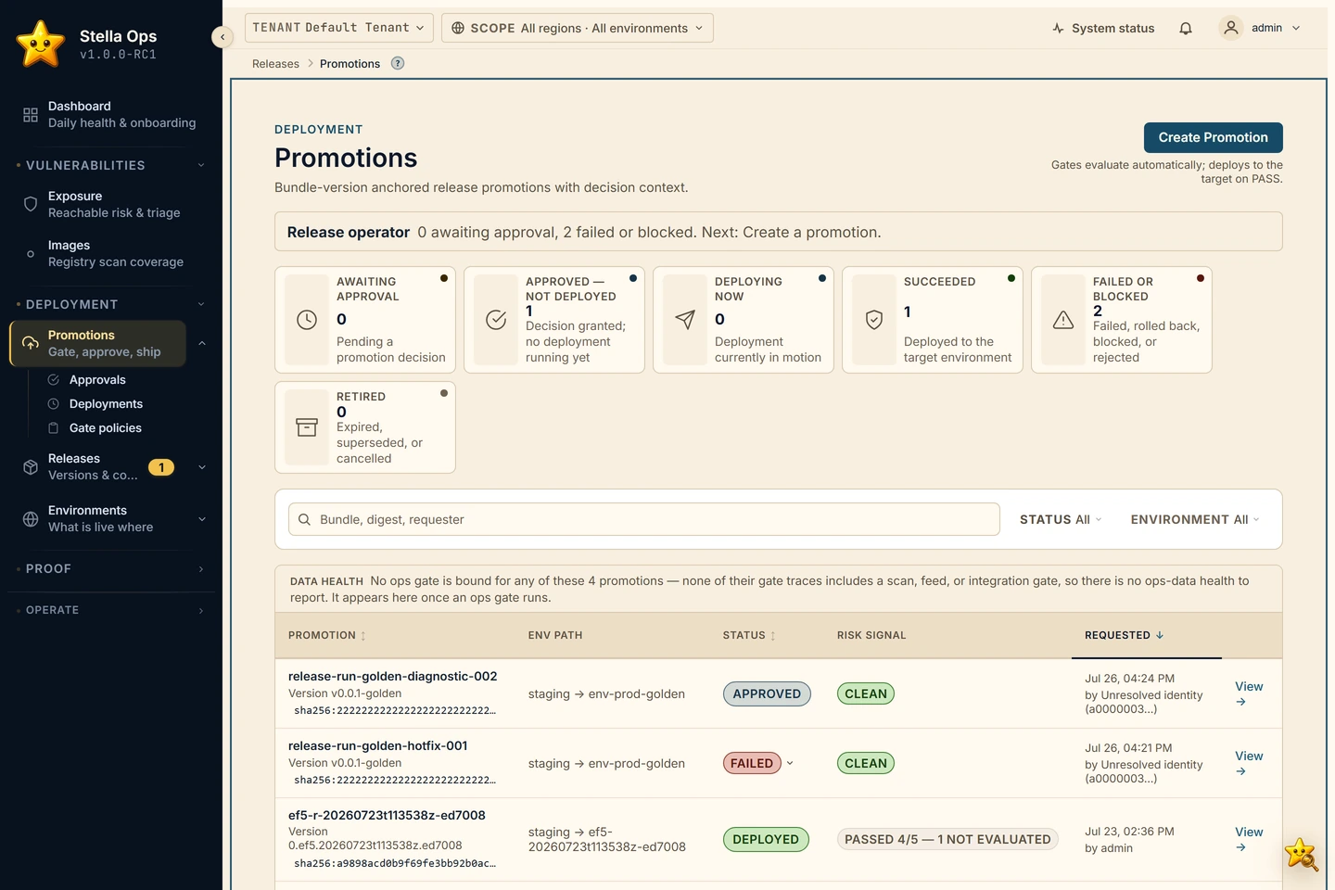Open System status
1335x890 pixels.
[x=1103, y=28]
